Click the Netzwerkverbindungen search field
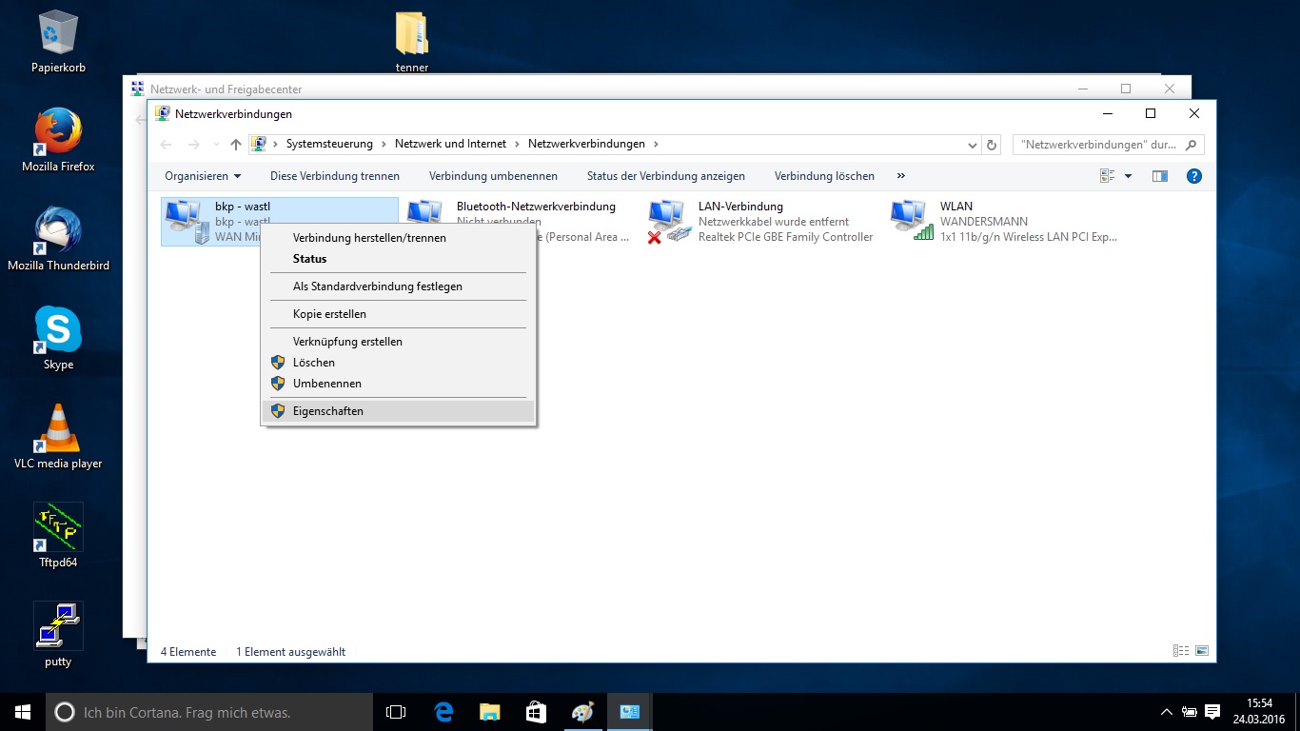Screen dimensions: 1300x731 (x=1097, y=145)
